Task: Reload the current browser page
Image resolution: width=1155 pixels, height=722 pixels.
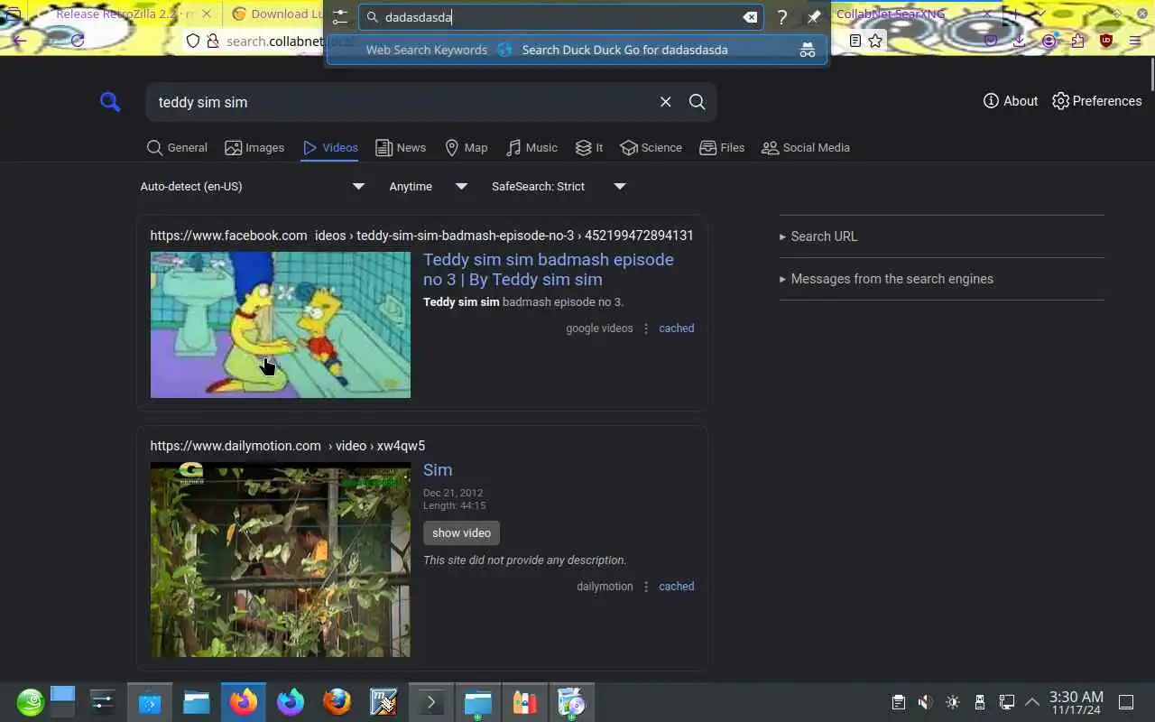Action: pos(78,41)
